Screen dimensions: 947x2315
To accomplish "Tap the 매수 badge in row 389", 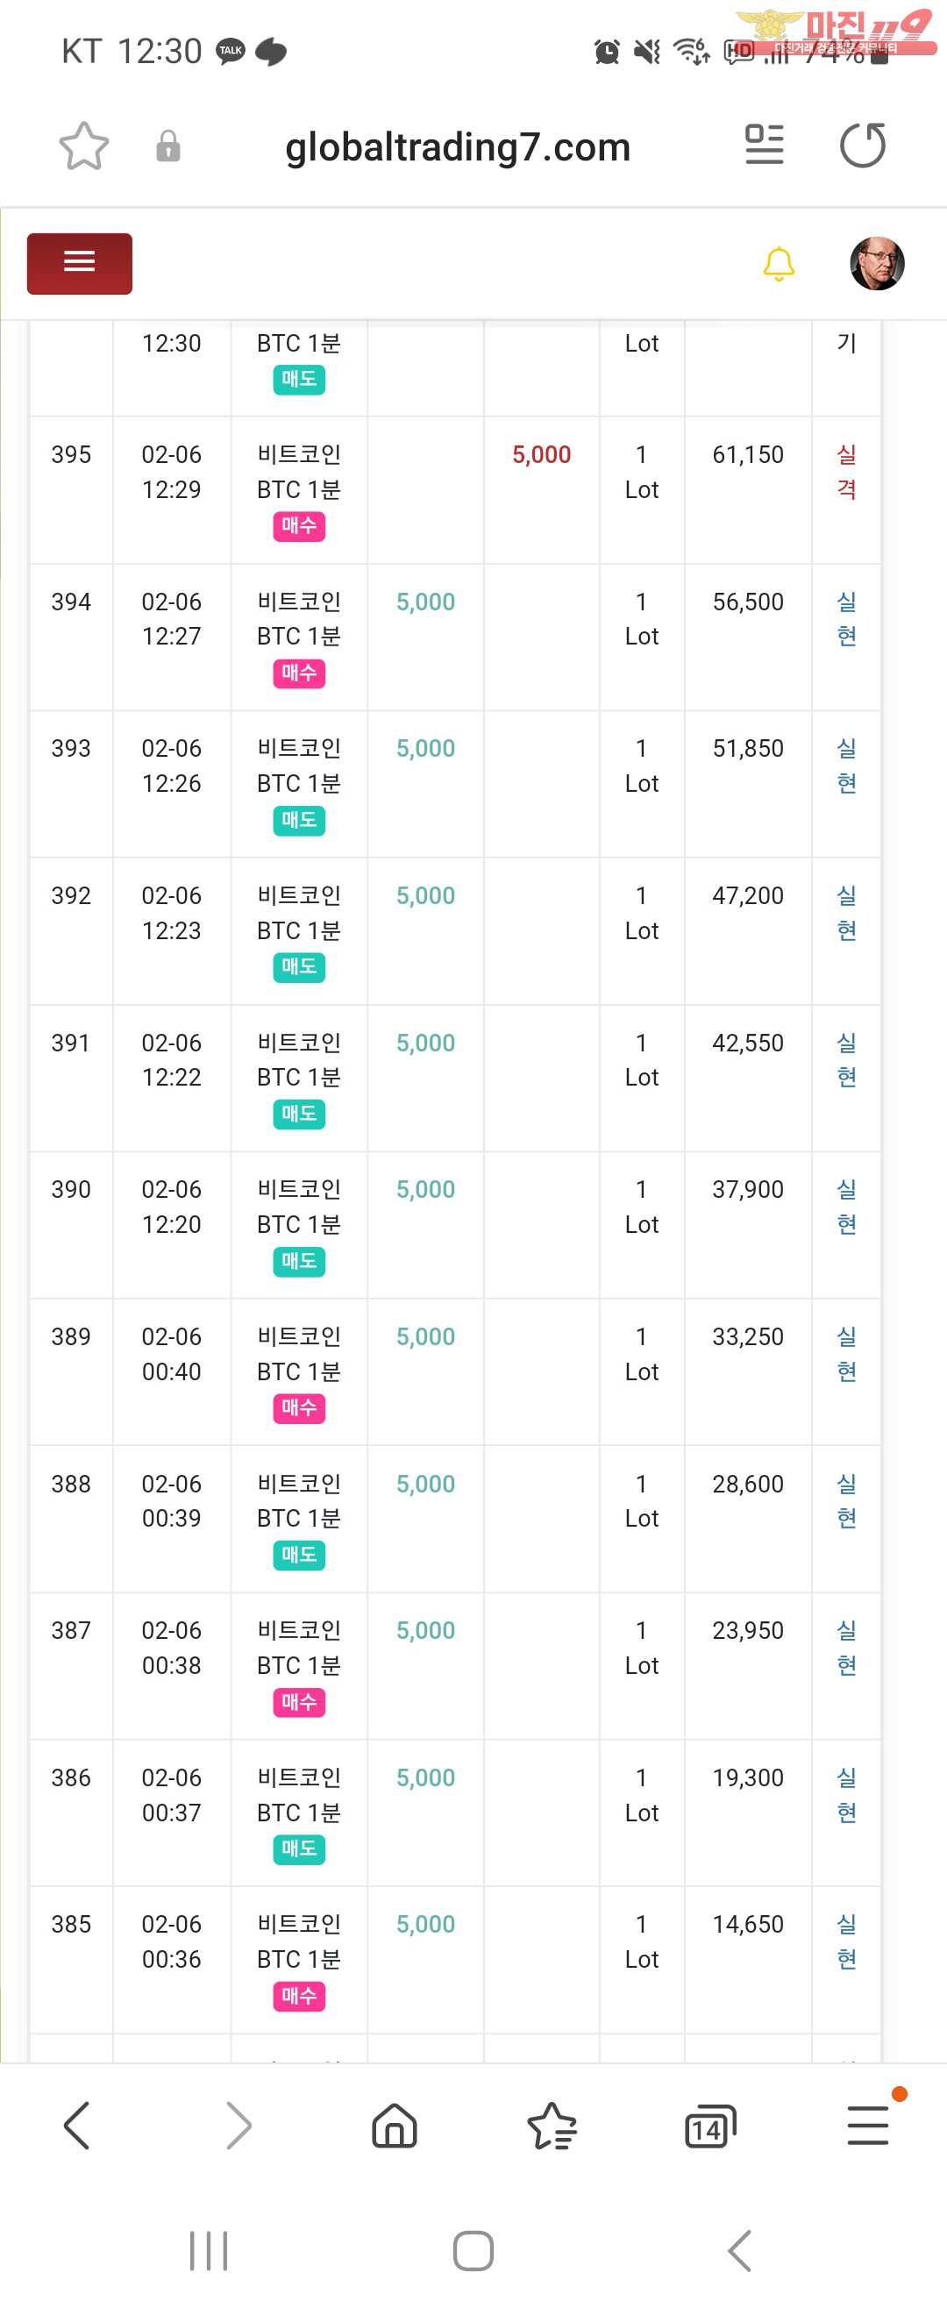I will (299, 1408).
